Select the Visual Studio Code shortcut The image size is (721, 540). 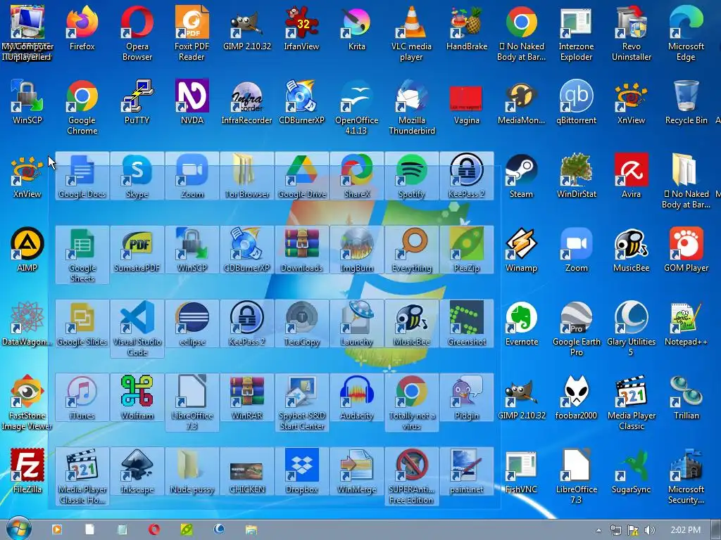(137, 329)
